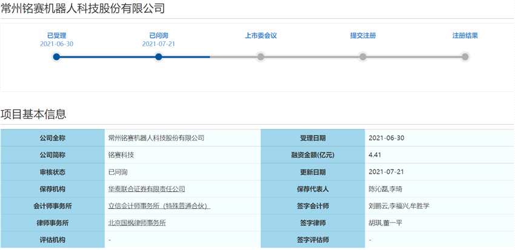Select the 已受理 stage label
Image resolution: width=515 pixels, height=250 pixels.
(x=56, y=36)
